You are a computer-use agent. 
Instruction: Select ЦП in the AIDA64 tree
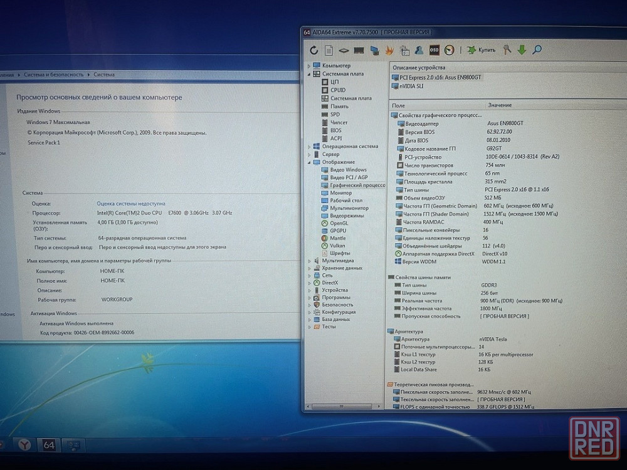coord(330,82)
